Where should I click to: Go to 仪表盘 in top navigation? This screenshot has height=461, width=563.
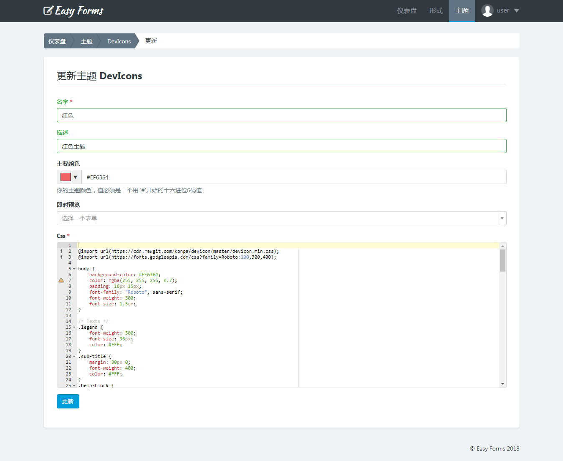pyautogui.click(x=406, y=11)
